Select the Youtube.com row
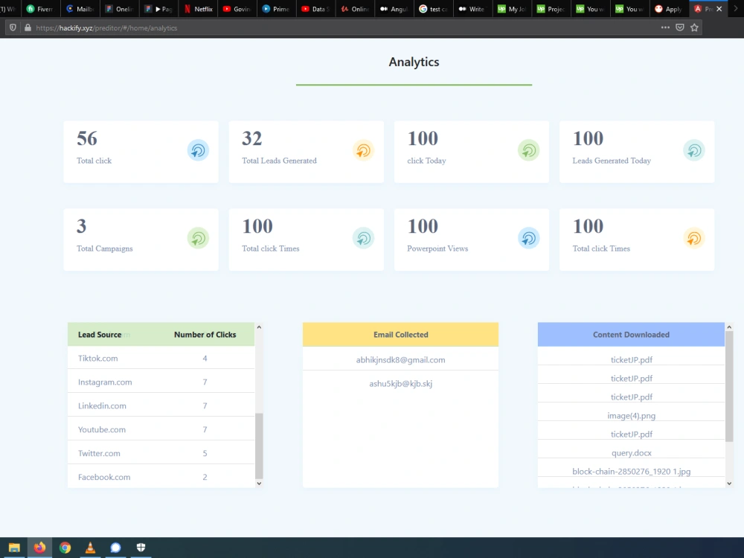This screenshot has width=744, height=558. 161,429
